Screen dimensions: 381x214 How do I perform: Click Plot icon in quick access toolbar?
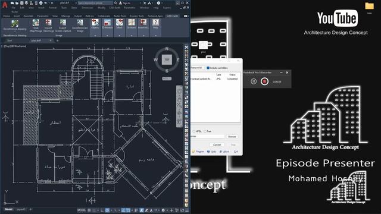(x=41, y=3)
